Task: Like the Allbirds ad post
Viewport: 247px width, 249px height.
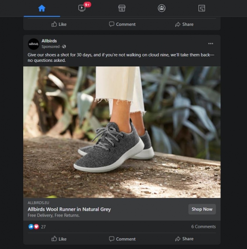Action: tap(59, 239)
